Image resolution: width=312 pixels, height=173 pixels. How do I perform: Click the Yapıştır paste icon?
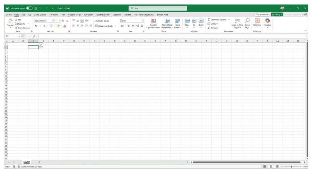[10, 21]
